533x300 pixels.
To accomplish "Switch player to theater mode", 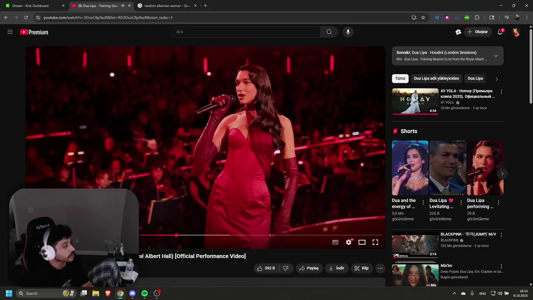I will point(362,242).
